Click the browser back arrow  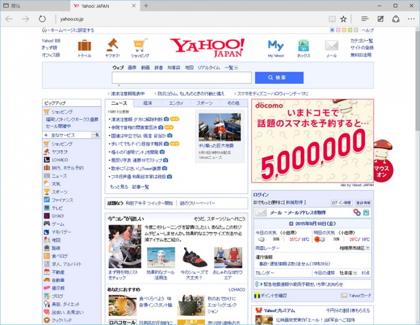9,19
